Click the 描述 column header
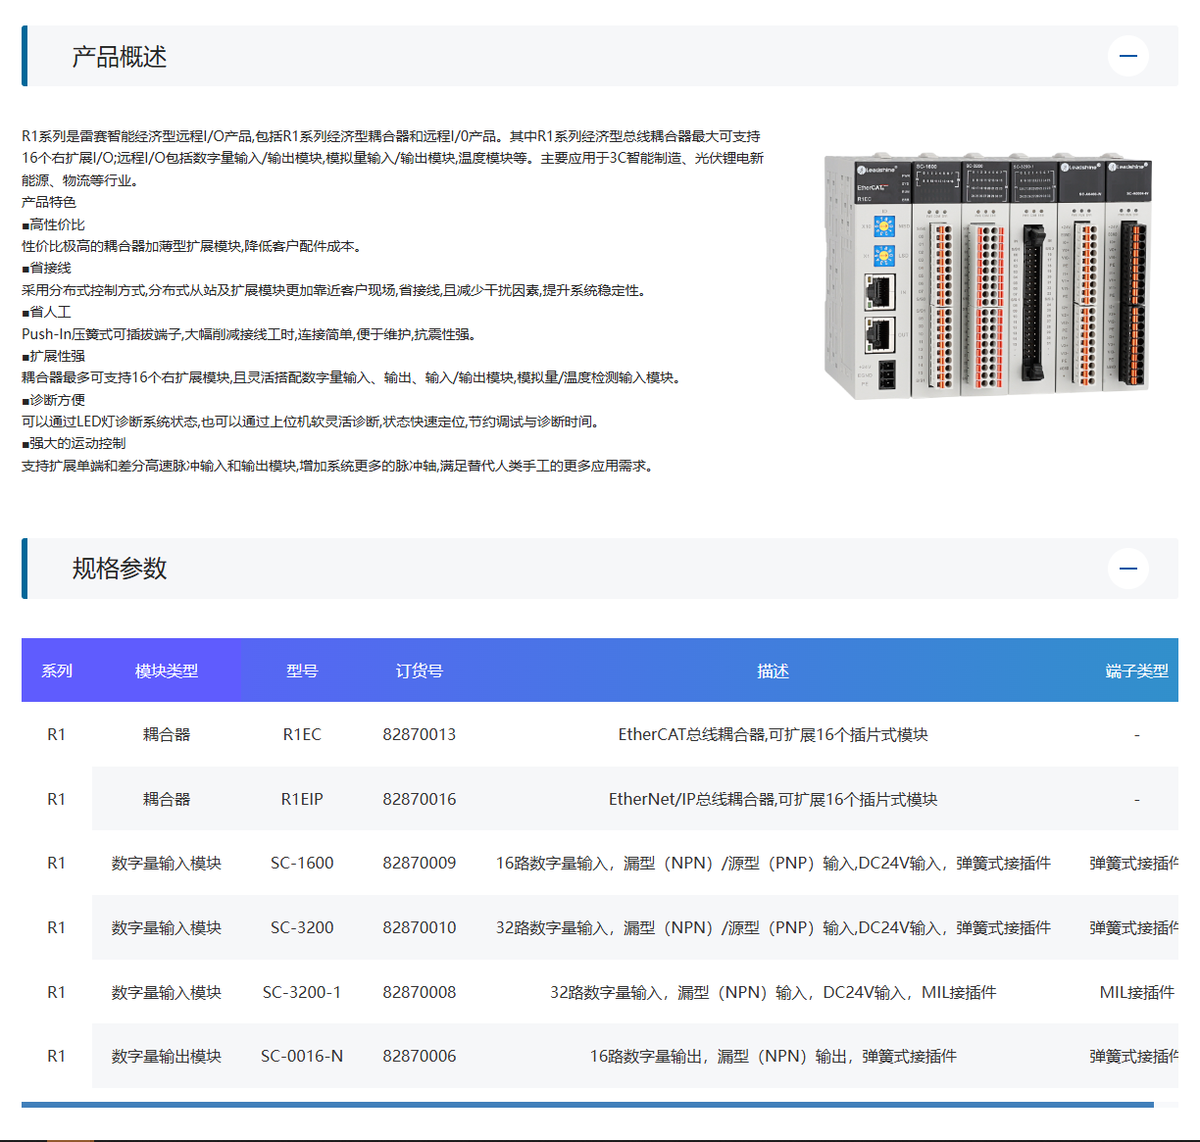Image resolution: width=1200 pixels, height=1142 pixels. click(773, 670)
